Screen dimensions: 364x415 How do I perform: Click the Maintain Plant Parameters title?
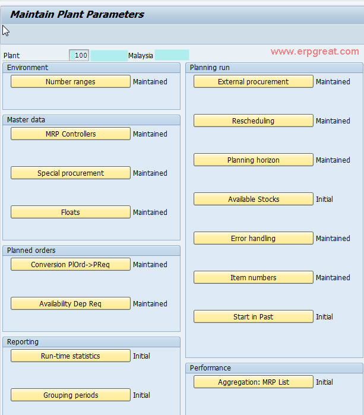[77, 14]
